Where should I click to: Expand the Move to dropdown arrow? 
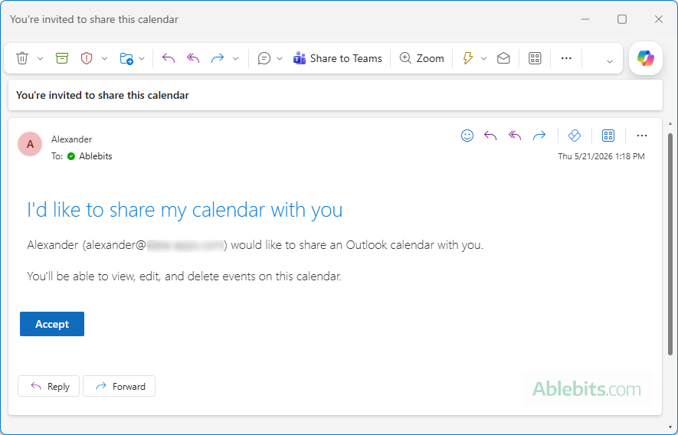[142, 58]
